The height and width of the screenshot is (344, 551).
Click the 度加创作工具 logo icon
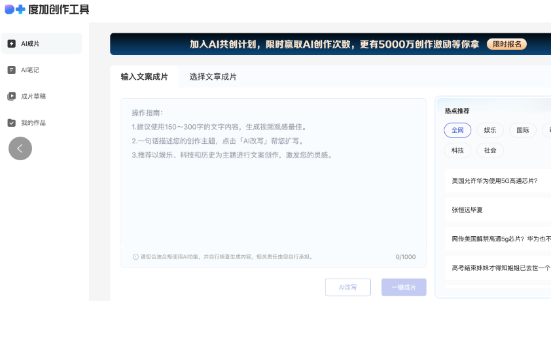[15, 9]
